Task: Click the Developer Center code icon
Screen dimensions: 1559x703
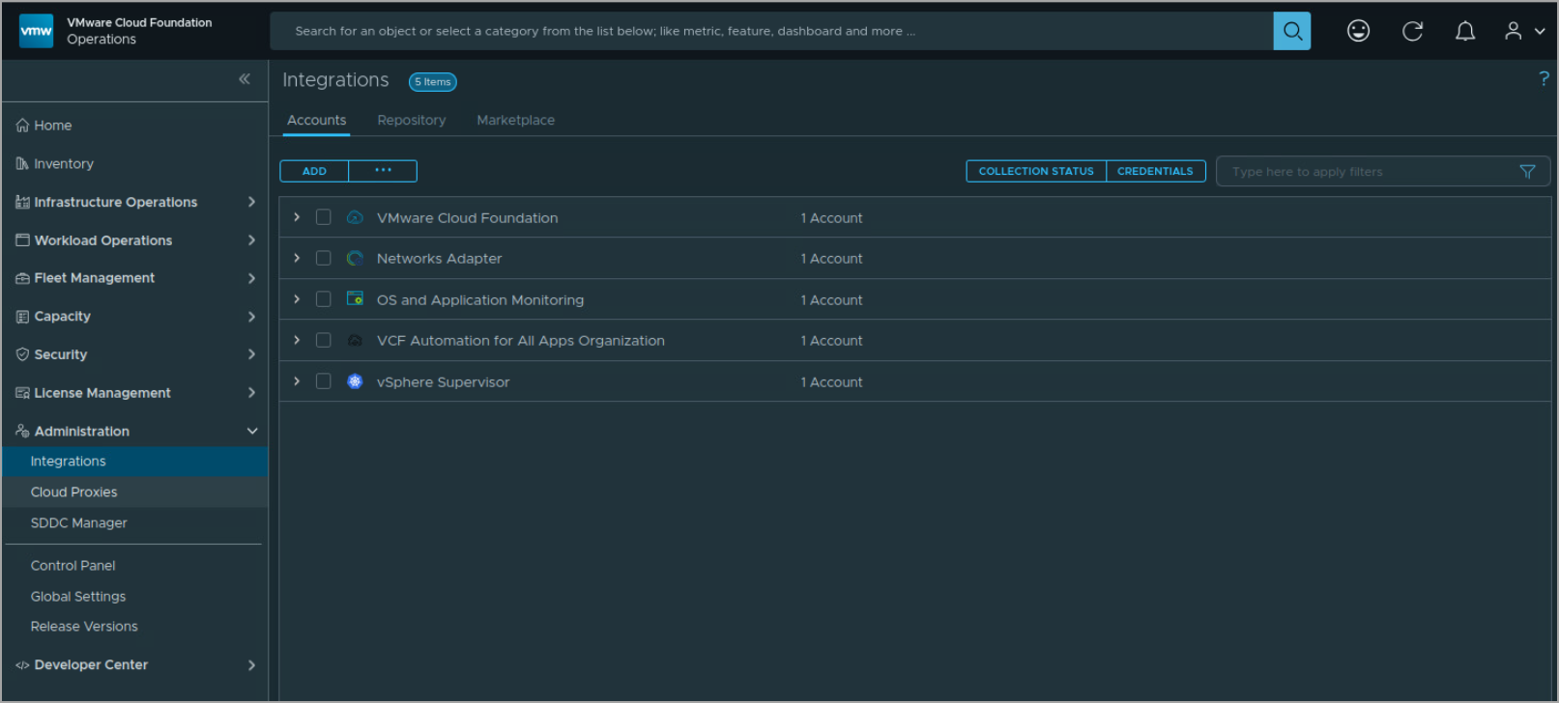Action: click(x=22, y=665)
